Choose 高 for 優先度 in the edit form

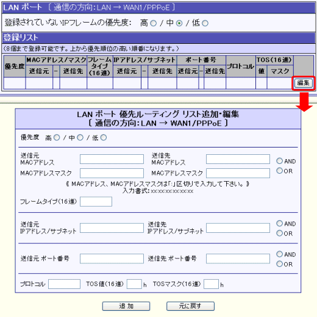[57, 138]
